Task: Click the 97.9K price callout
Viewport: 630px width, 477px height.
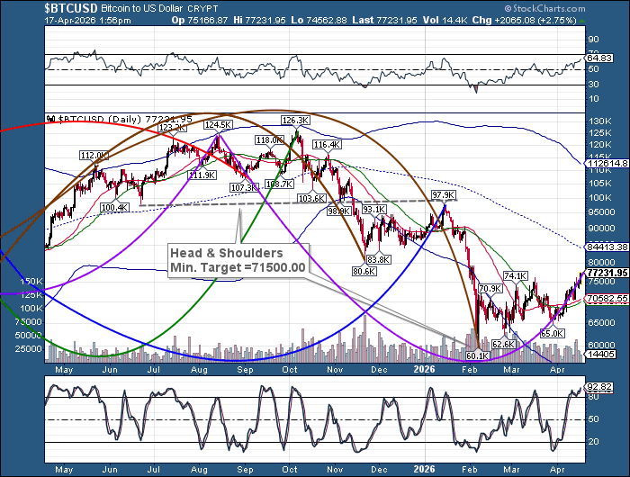Action: 444,195
